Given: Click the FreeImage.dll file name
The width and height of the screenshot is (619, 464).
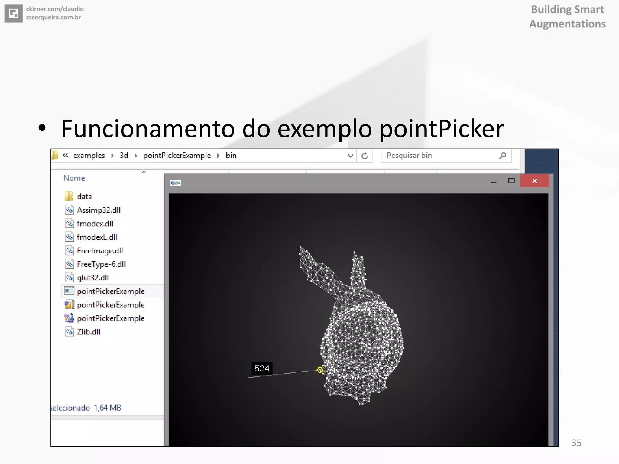Looking at the screenshot, I should coord(100,251).
